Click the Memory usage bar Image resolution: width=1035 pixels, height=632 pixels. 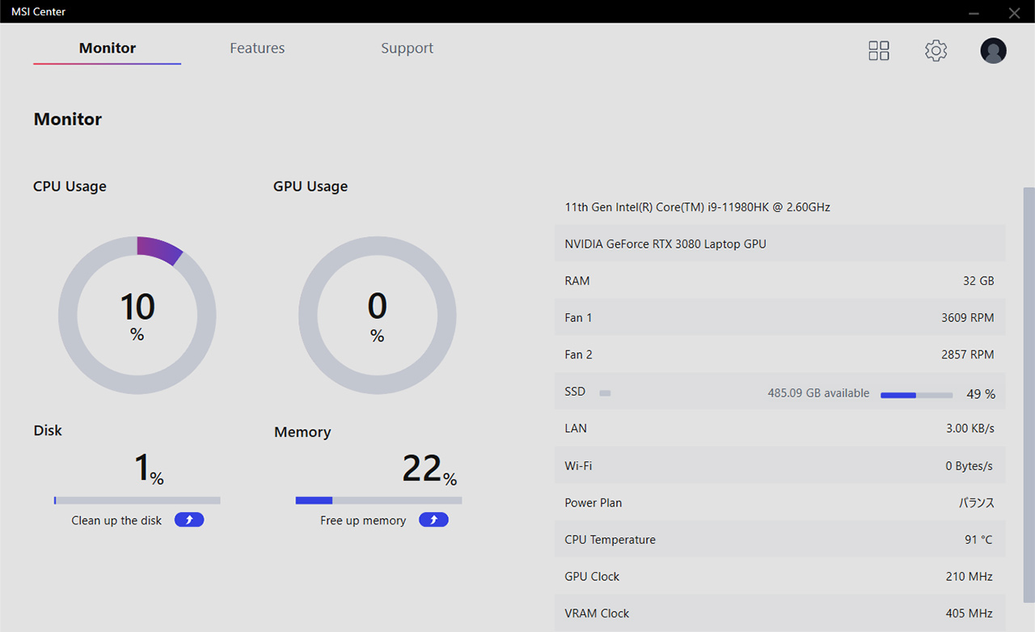click(x=378, y=500)
